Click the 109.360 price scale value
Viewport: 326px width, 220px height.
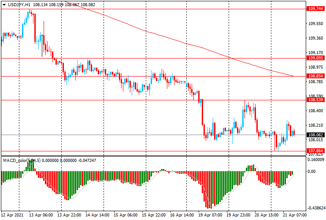pos(315,38)
